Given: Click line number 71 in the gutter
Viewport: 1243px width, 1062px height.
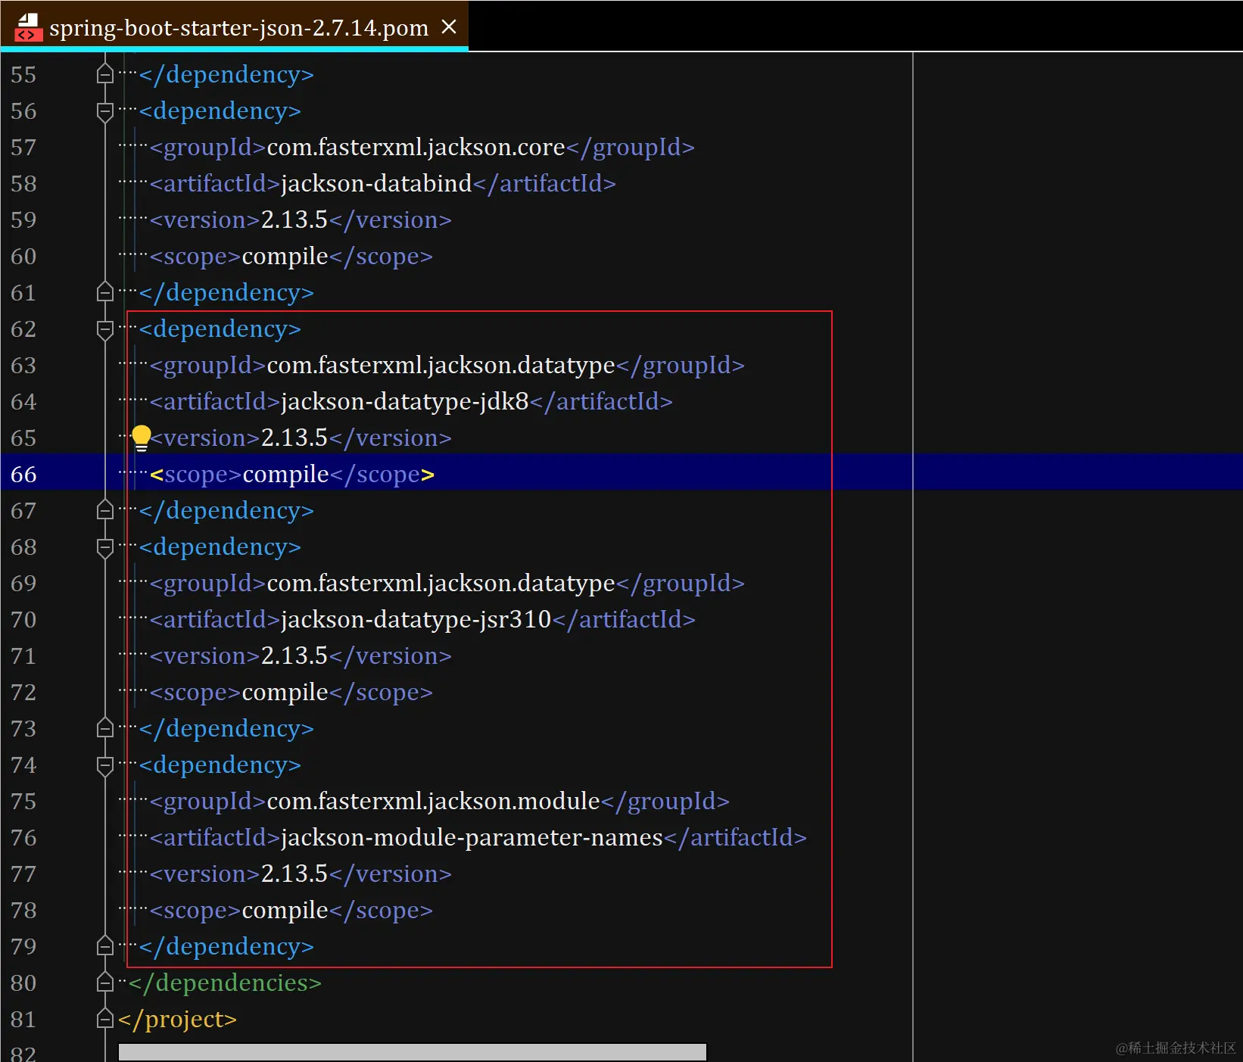Looking at the screenshot, I should [23, 656].
